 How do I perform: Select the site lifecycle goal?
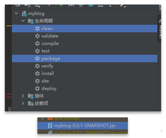tap(84, 81)
